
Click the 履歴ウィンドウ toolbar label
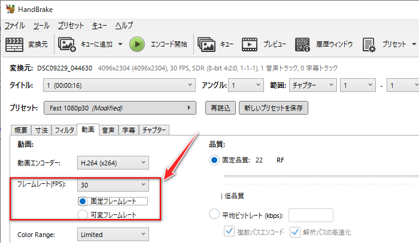click(x=334, y=44)
